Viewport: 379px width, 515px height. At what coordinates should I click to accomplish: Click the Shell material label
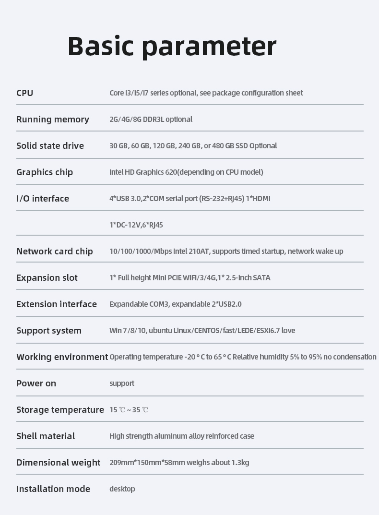click(46, 436)
